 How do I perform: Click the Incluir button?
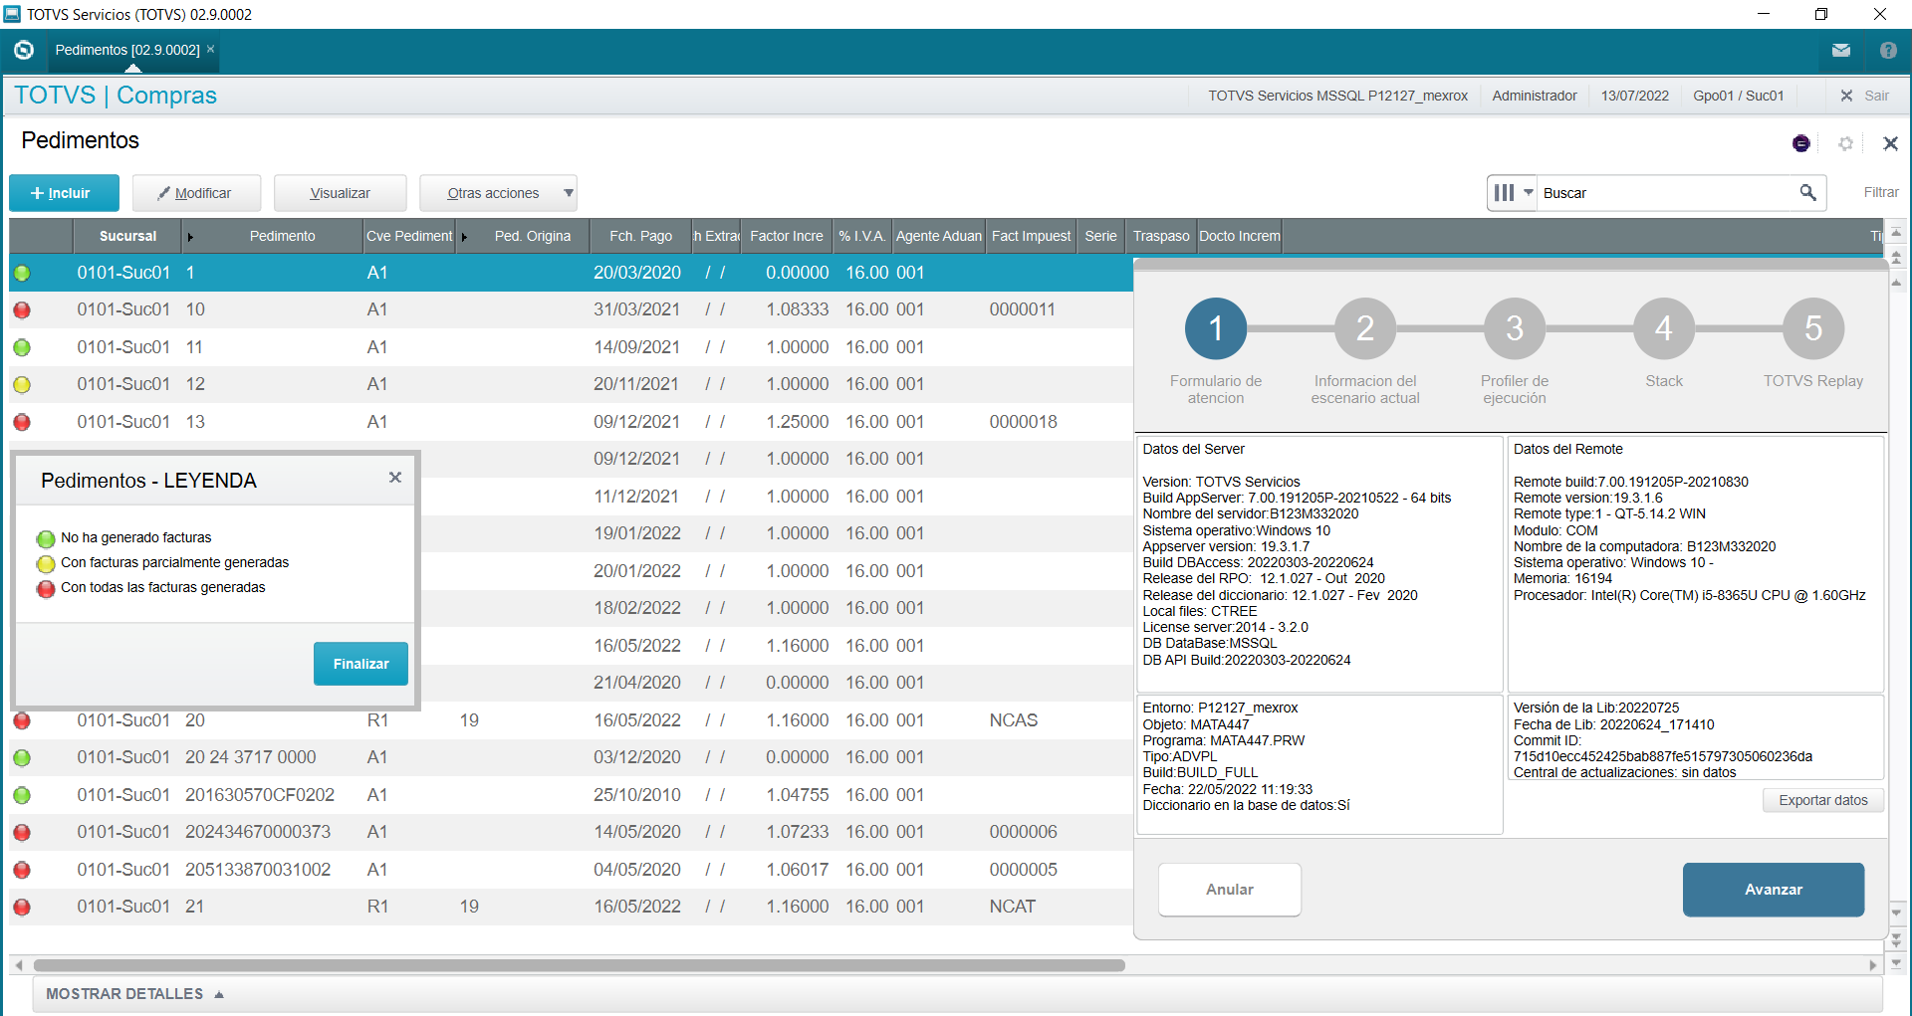64,193
